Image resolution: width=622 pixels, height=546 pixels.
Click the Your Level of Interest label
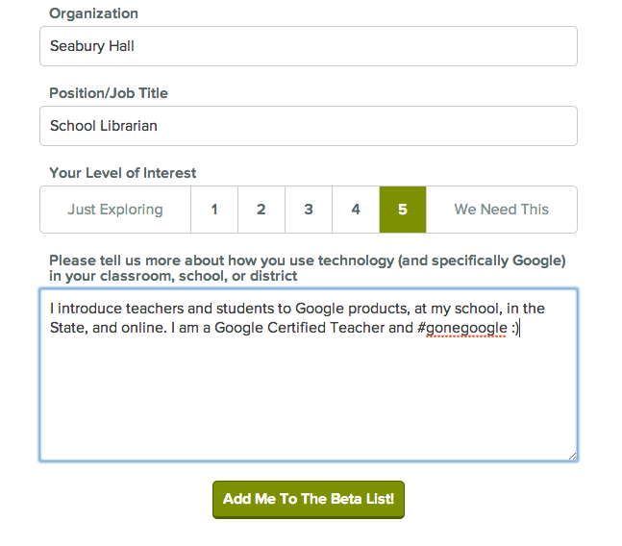pos(123,173)
